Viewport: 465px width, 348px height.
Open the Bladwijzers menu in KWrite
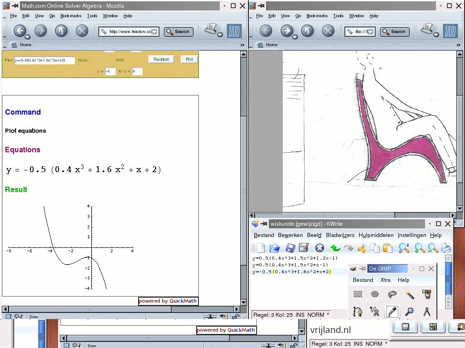[x=340, y=235]
